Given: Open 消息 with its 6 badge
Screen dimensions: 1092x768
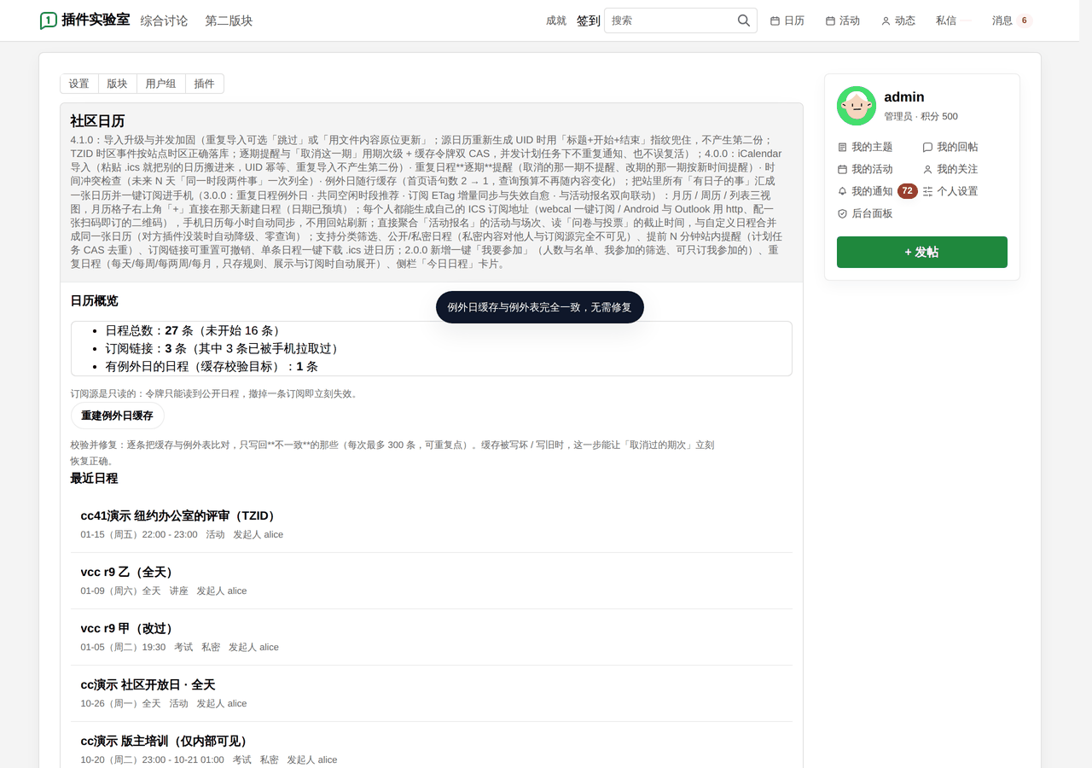Looking at the screenshot, I should [x=1012, y=20].
